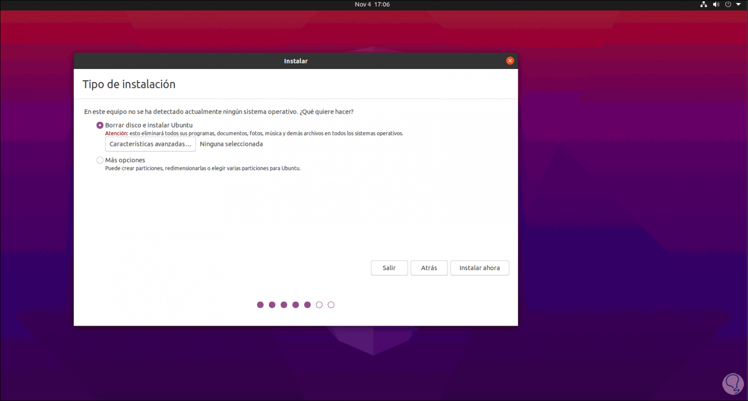This screenshot has width=748, height=401.
Task: Open "Características avanzadas..." settings
Action: pyautogui.click(x=151, y=144)
